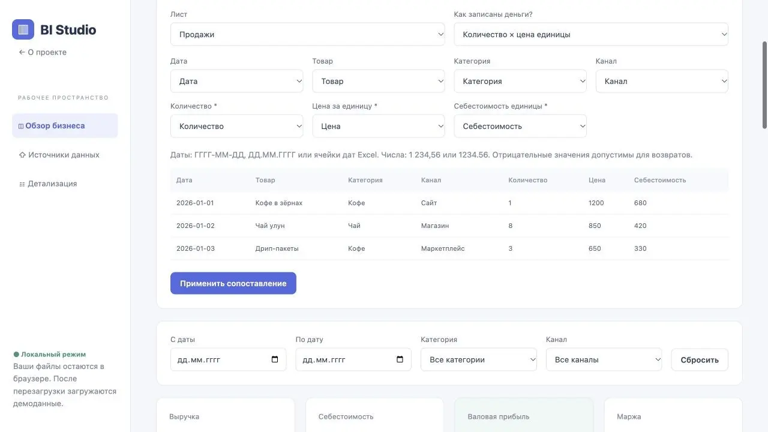
Task: Click the 'Кофе в зёрнах' preview row
Action: click(449, 203)
